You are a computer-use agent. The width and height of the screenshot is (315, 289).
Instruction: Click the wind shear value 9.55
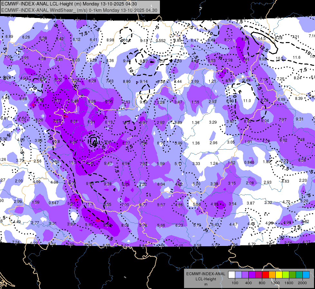coord(107,204)
